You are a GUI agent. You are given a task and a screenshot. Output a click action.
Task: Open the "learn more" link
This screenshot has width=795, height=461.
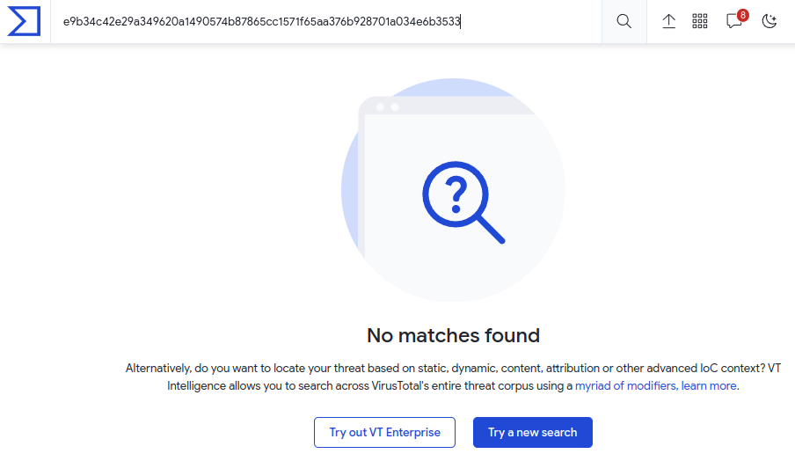coord(710,385)
